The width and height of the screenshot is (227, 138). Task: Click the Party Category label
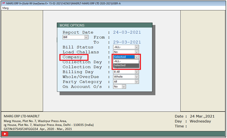point(82,82)
